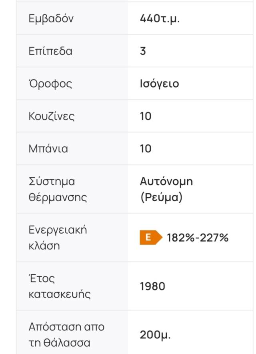Screen dimensions: 256x354
Task: Select the Όροφος label
Action: tap(50, 84)
